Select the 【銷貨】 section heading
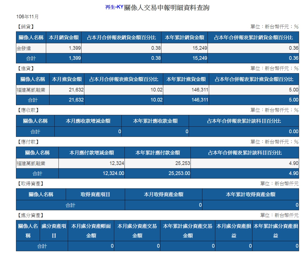The width and height of the screenshot is (305, 256). [x=26, y=27]
